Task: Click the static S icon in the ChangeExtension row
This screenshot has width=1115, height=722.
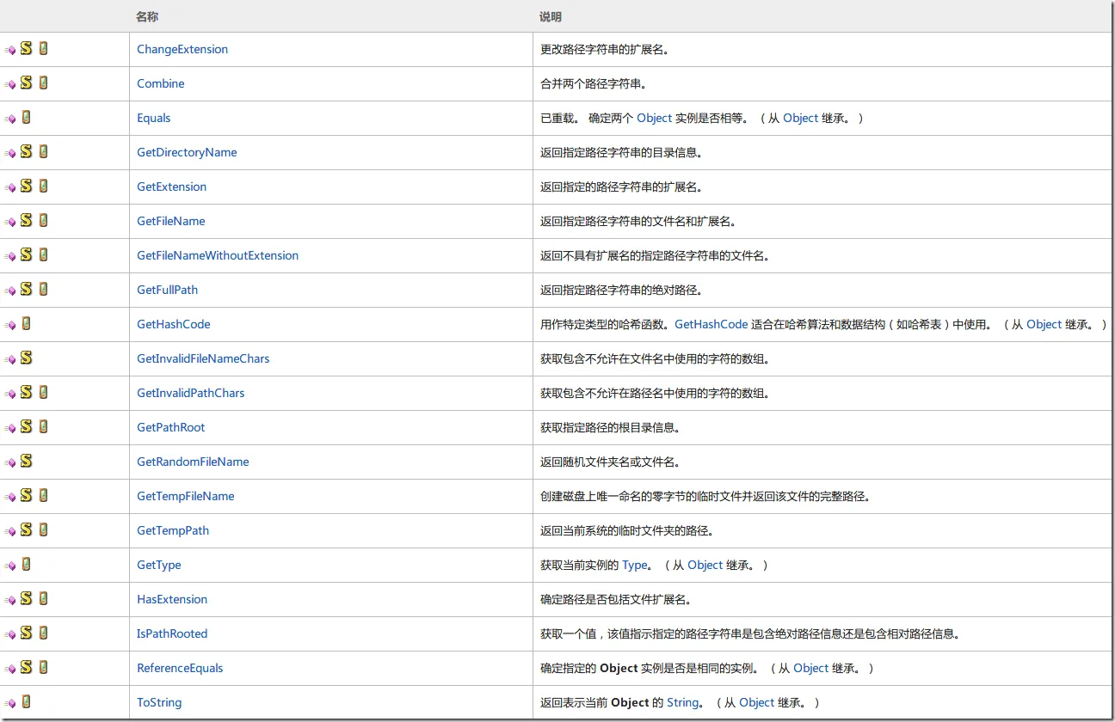Action: (27, 49)
